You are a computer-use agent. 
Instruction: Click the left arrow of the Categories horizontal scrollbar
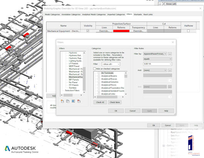coord(95,97)
